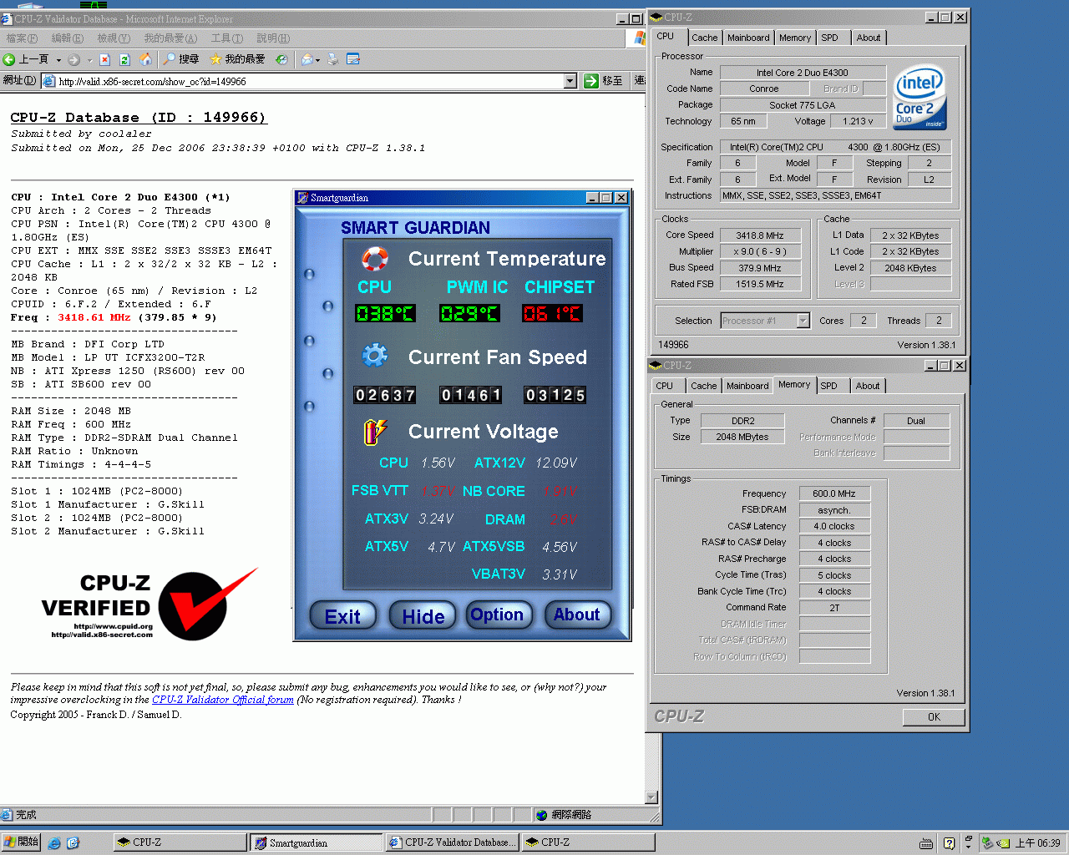Viewport: 1069px width, 855px height.
Task: Open the 說明(H) Help menu
Action: tap(273, 38)
